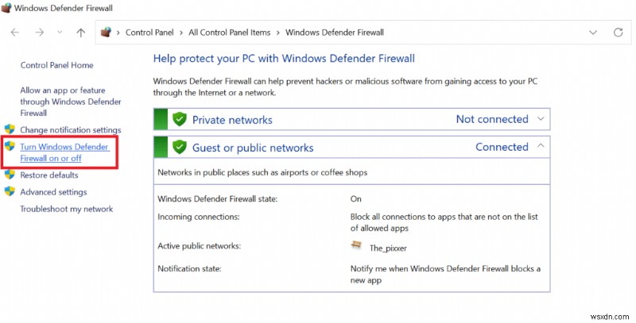Click the shield icon beside Advanced settings
Image resolution: width=636 pixels, height=323 pixels.
tap(10, 192)
